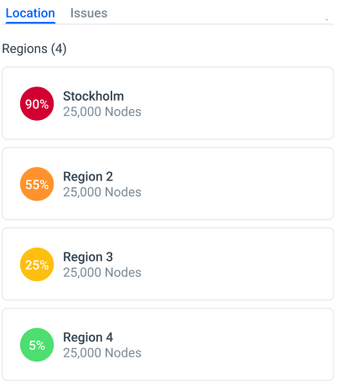Click the Region 4 title text
342x391 pixels.
(x=88, y=337)
